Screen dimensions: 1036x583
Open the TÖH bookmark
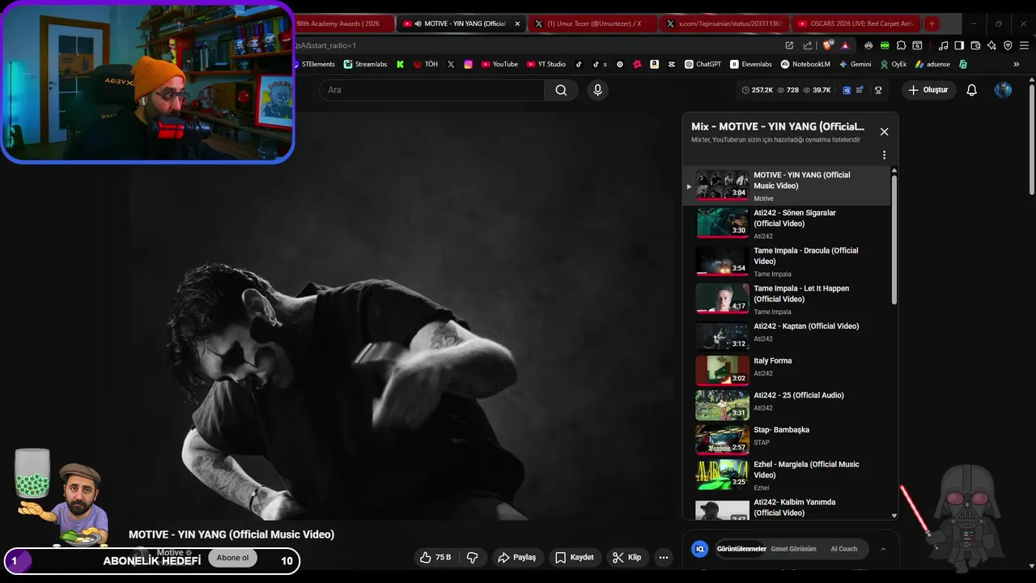426,64
